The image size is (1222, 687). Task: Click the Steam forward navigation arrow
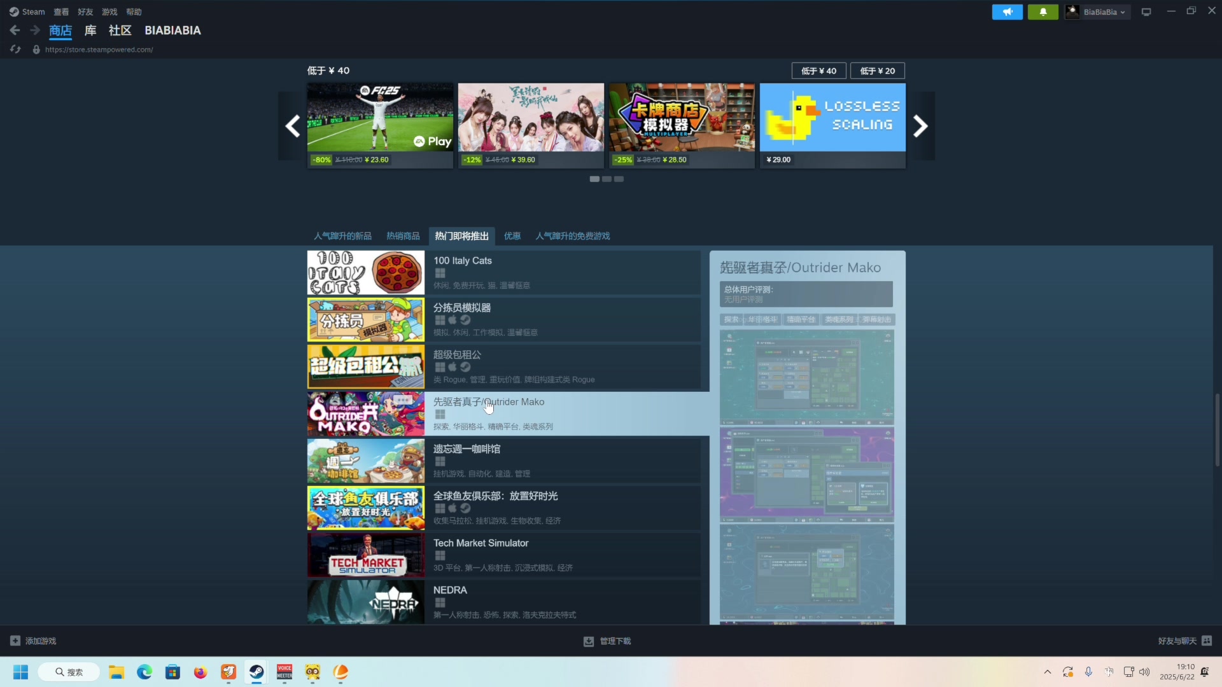[35, 30]
